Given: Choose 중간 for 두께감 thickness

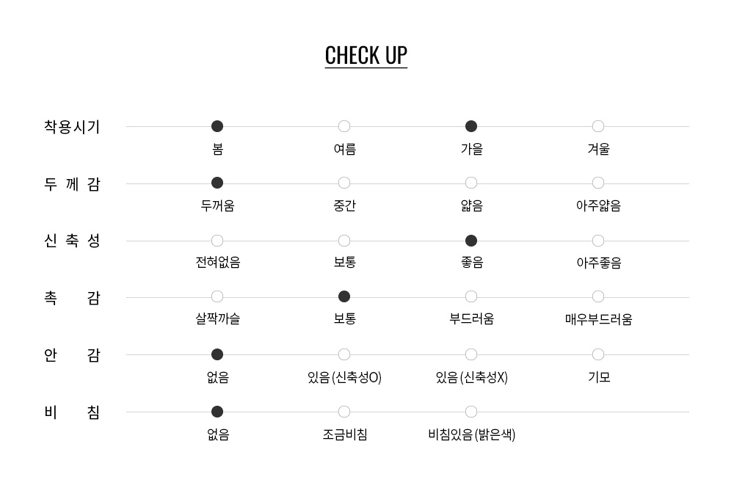Looking at the screenshot, I should click(344, 183).
